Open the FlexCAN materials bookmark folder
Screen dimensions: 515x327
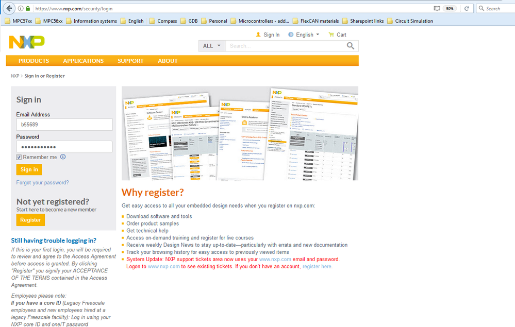315,21
